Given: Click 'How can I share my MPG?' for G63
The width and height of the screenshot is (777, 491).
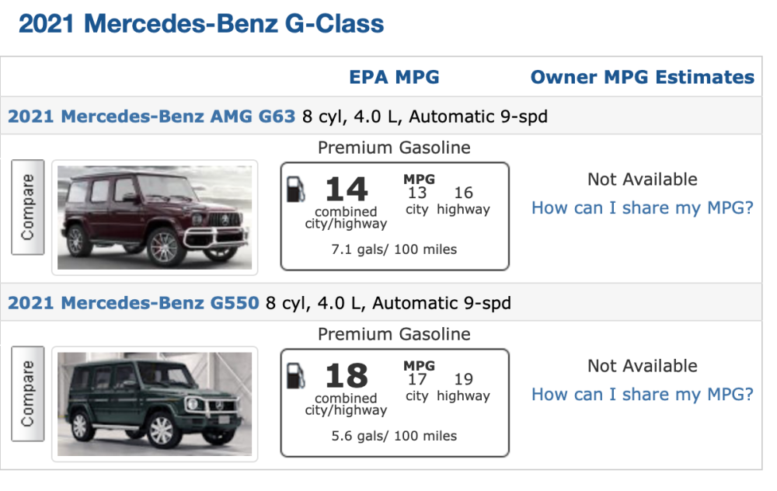Looking at the screenshot, I should click(643, 208).
